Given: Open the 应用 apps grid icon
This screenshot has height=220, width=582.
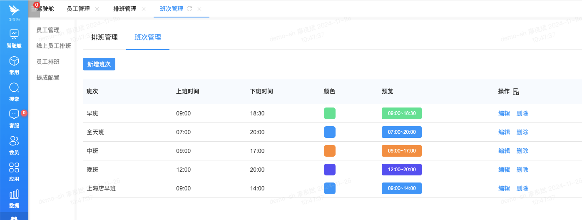Looking at the screenshot, I should click(x=14, y=168).
